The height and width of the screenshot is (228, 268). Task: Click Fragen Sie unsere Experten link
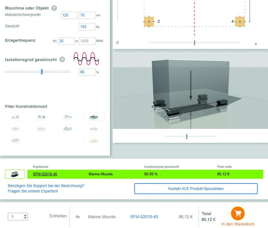pos(33,191)
